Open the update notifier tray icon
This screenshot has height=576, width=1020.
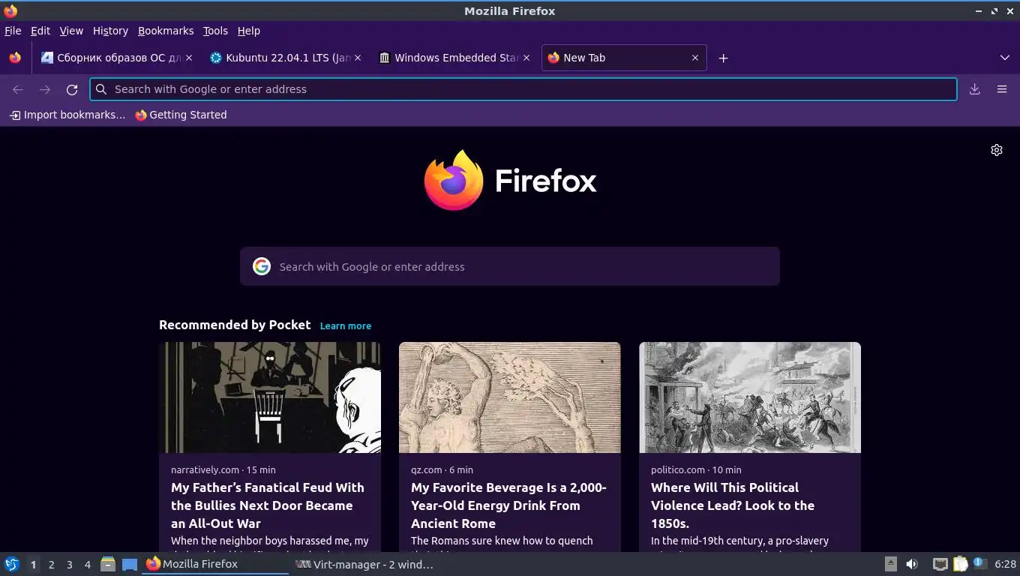pos(979,563)
